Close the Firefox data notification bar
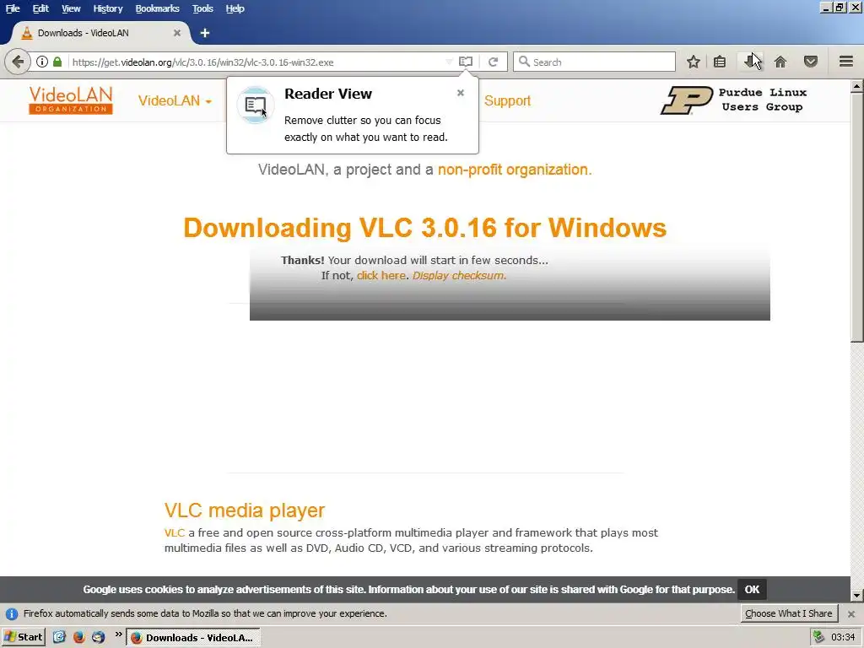The image size is (864, 648). point(851,614)
